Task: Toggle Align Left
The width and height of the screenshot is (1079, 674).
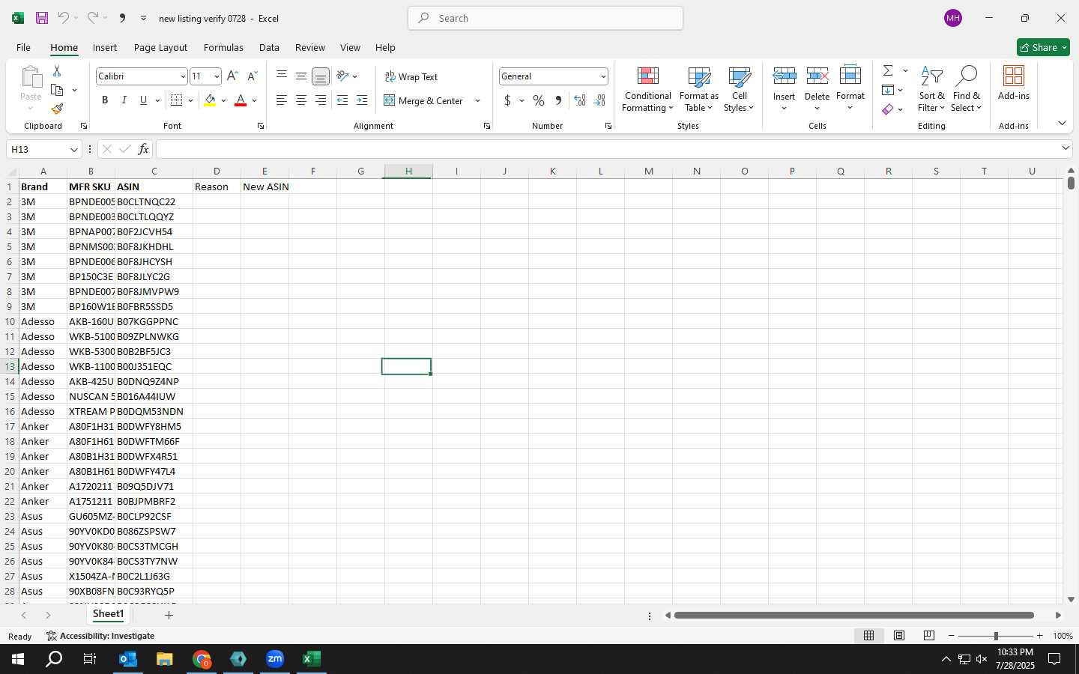Action: pyautogui.click(x=282, y=100)
